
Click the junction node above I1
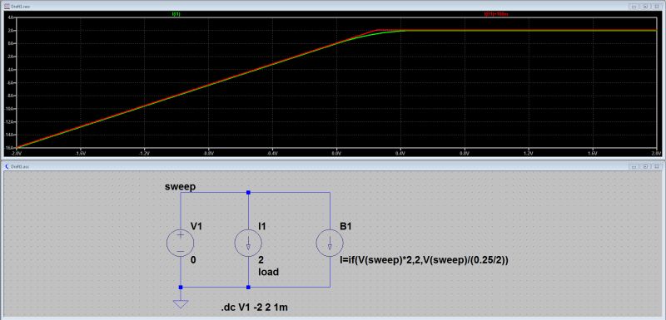click(x=248, y=193)
